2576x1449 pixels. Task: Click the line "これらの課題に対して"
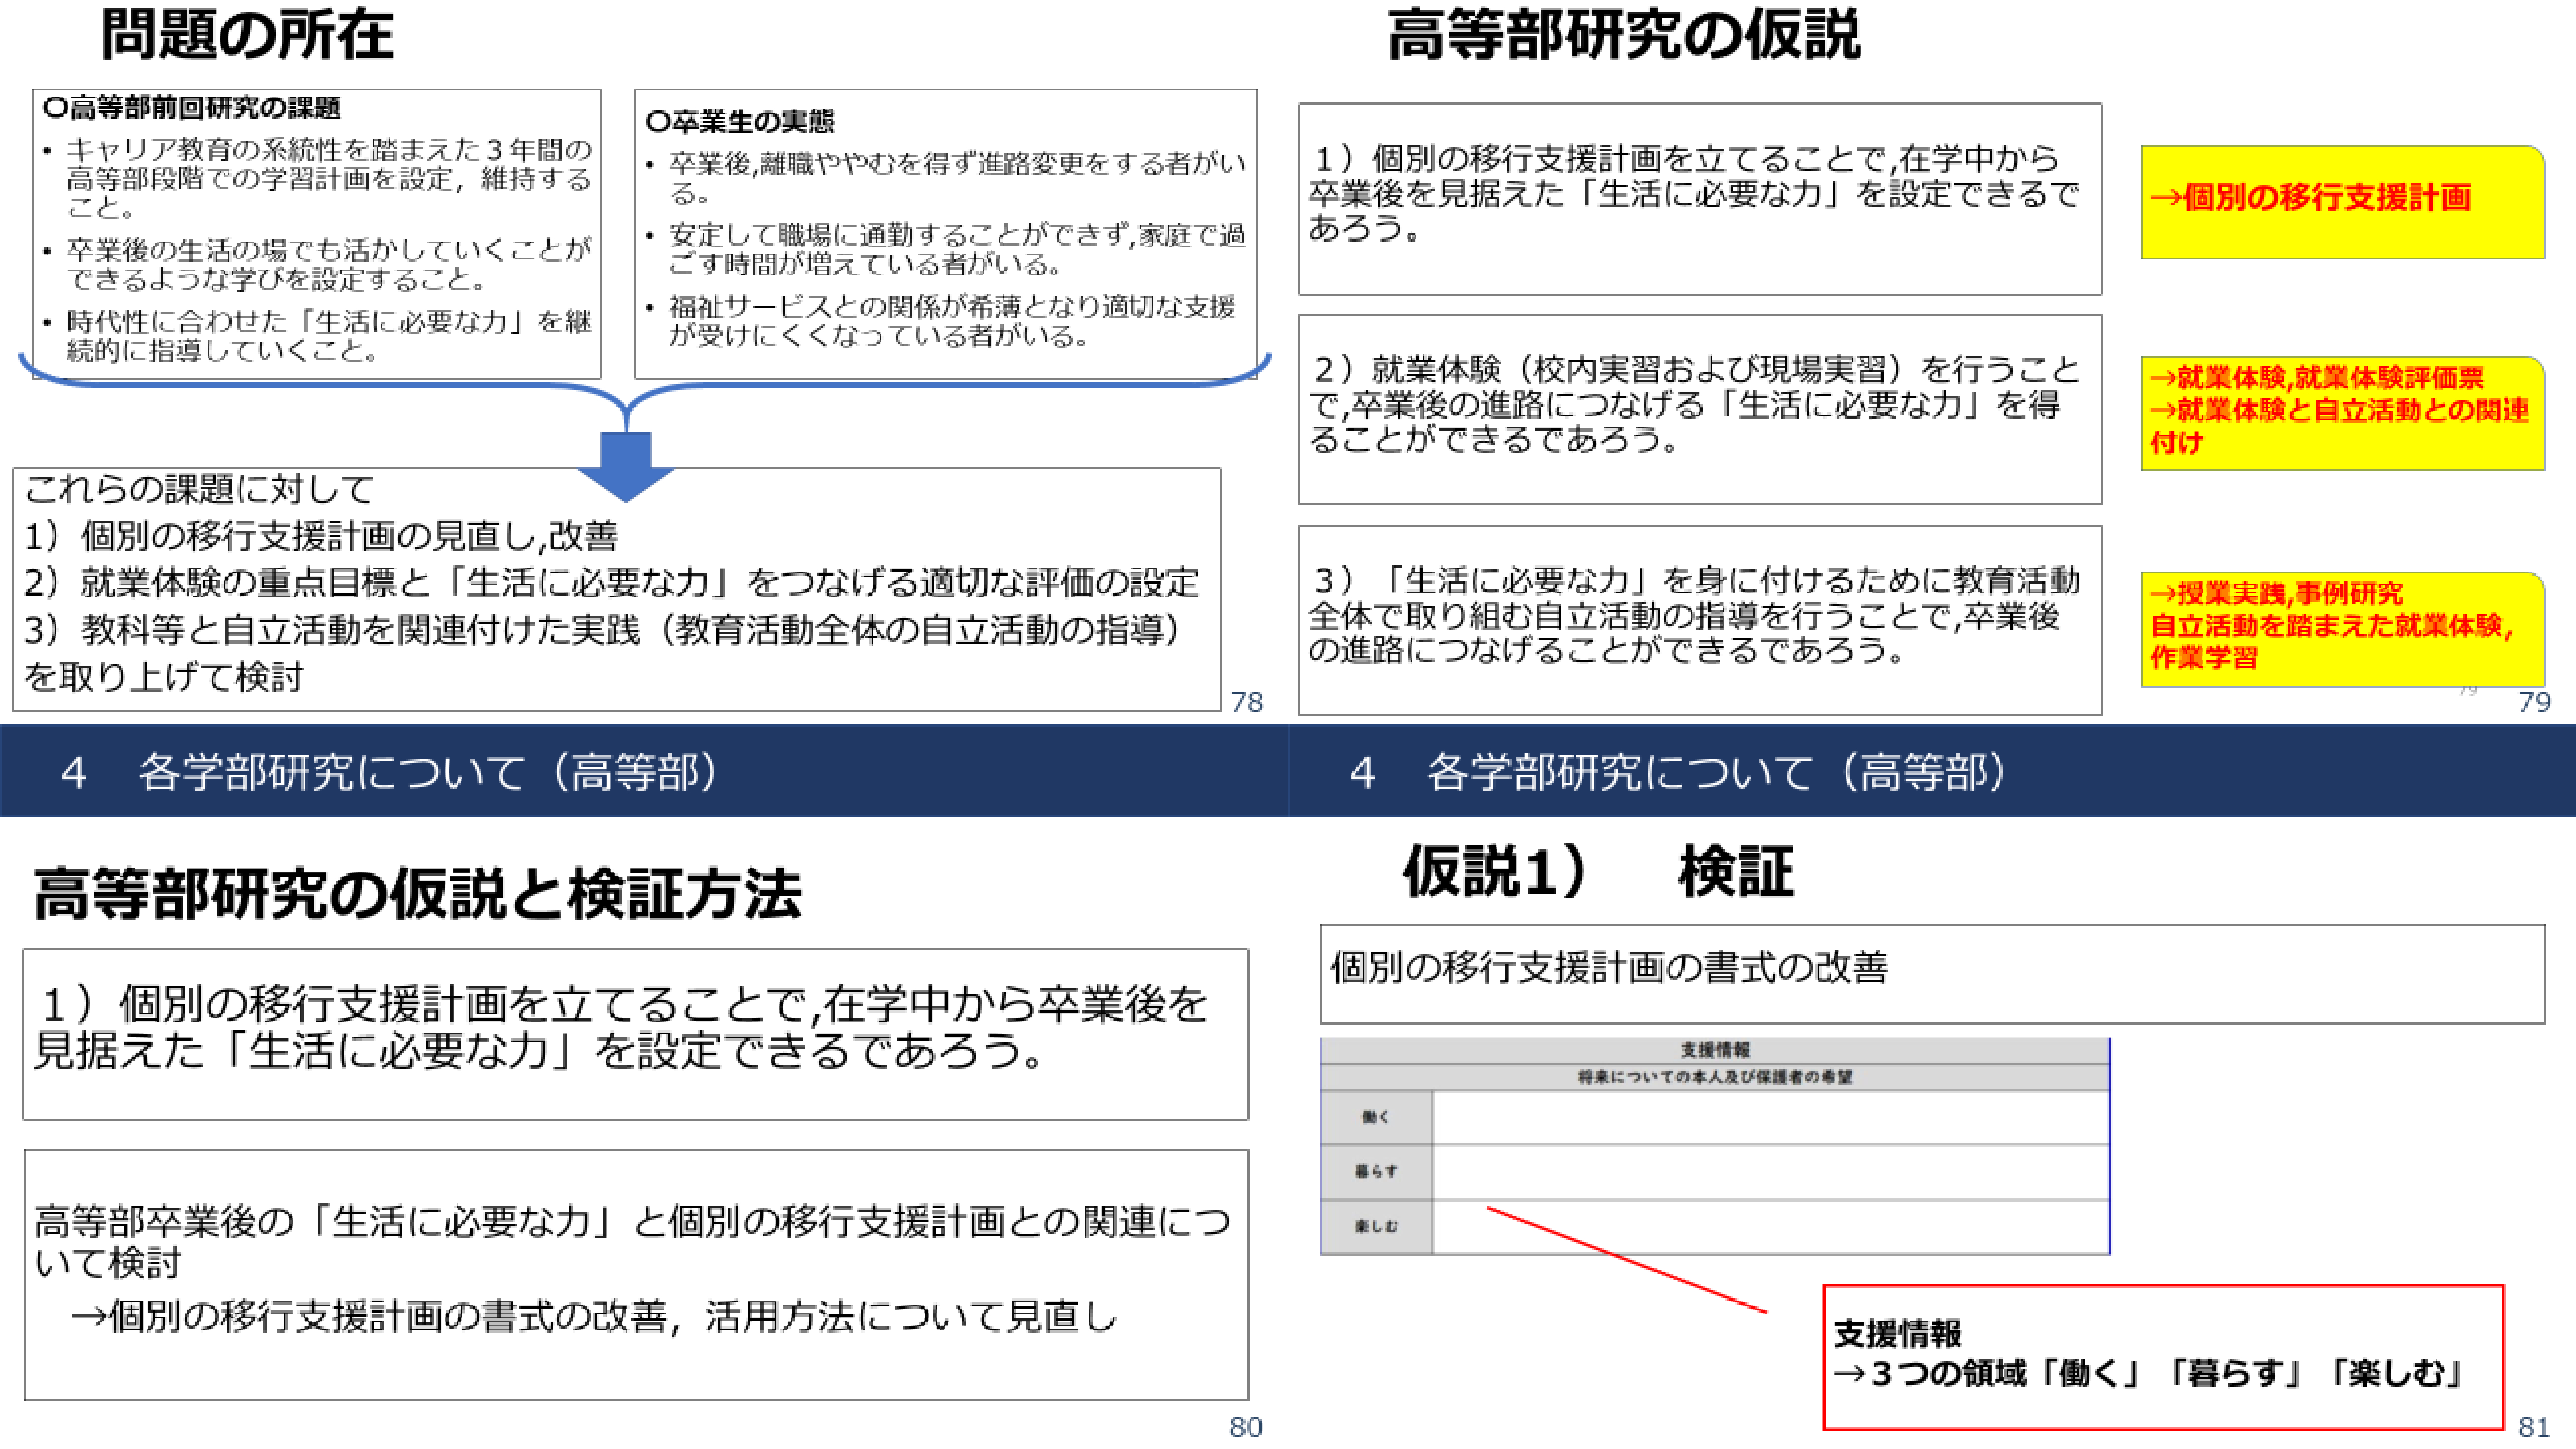pyautogui.click(x=199, y=489)
